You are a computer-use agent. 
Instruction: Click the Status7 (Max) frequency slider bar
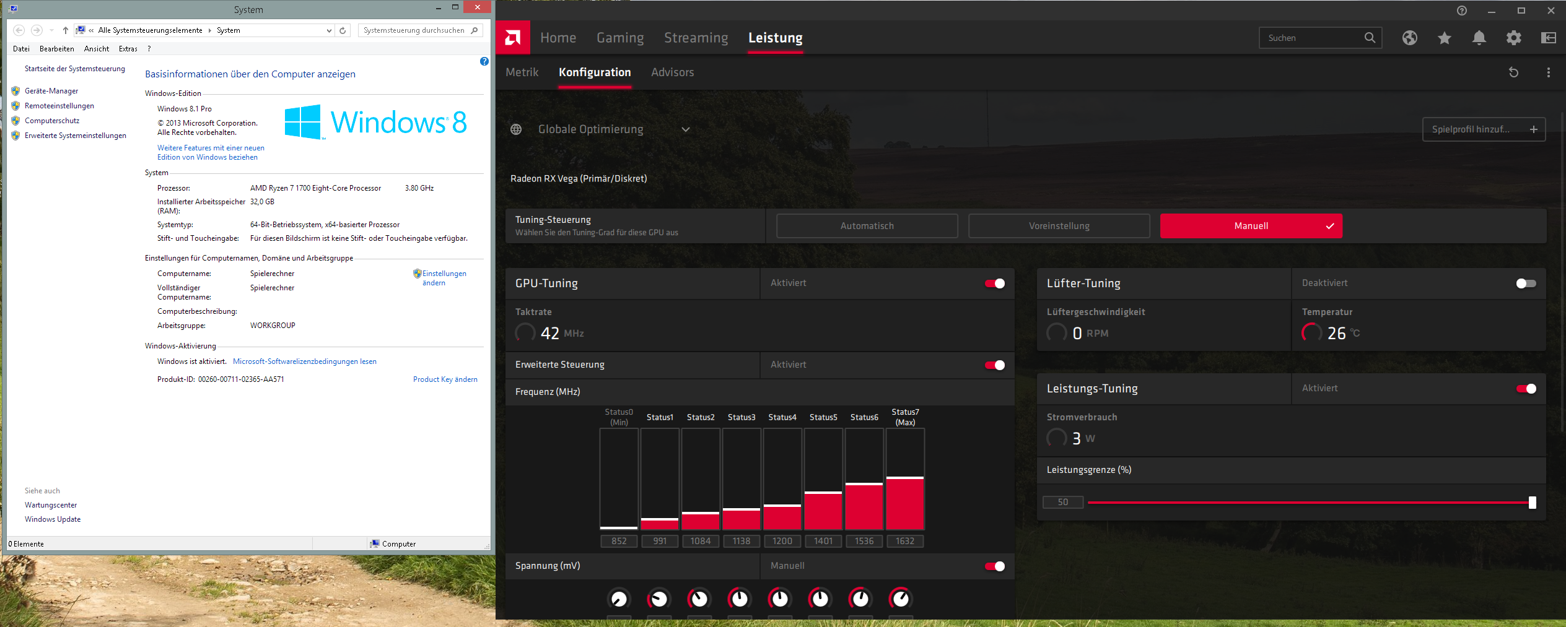click(x=905, y=479)
